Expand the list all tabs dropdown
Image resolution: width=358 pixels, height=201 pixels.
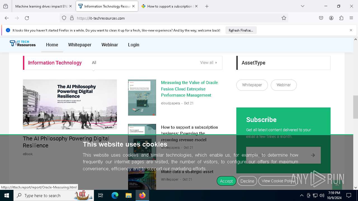pos(302,6)
